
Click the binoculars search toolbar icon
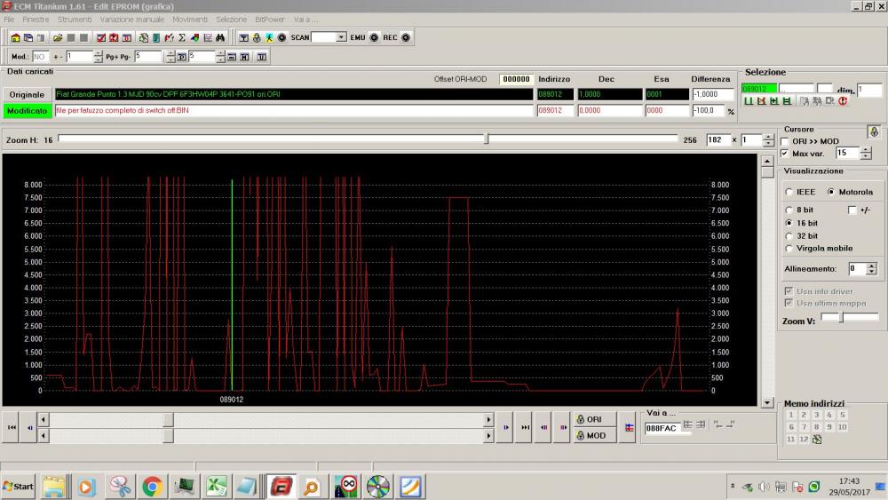tap(220, 37)
